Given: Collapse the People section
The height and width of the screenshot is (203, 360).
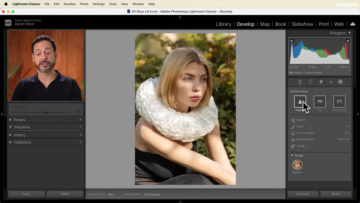Looking at the screenshot, I should (x=292, y=156).
